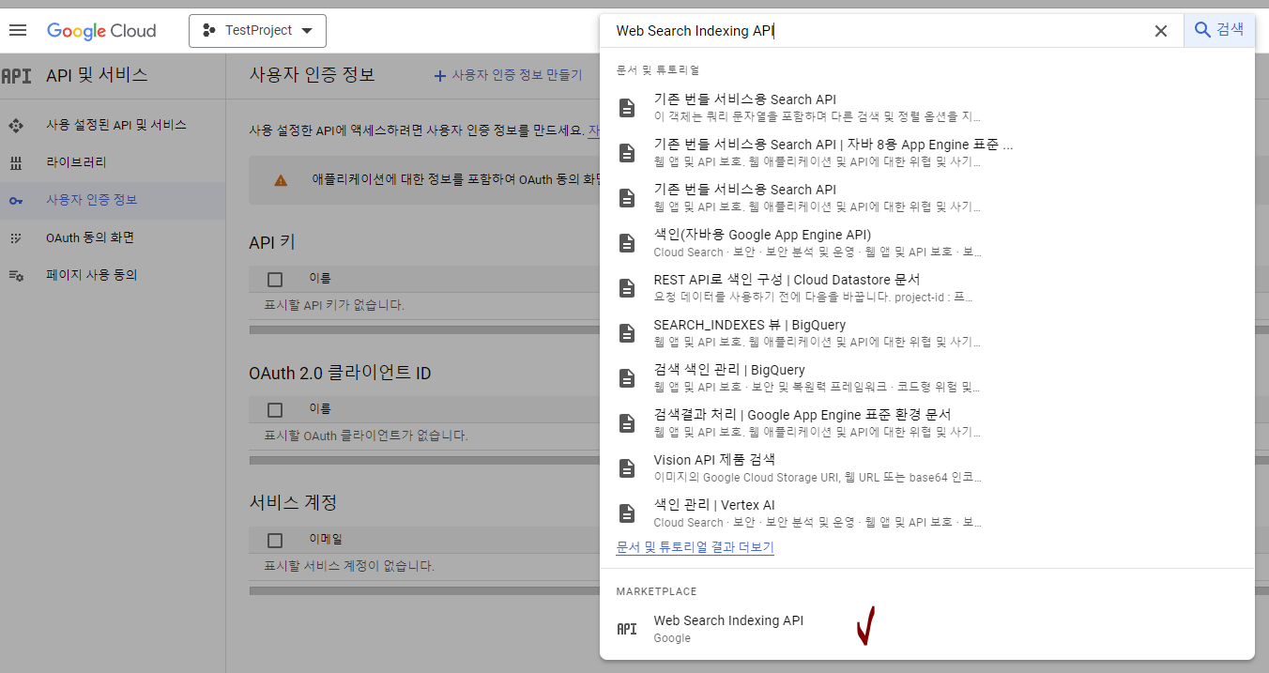Click document icon for 검색 색인 관리 BigQuery
The image size is (1269, 673).
coord(627,378)
